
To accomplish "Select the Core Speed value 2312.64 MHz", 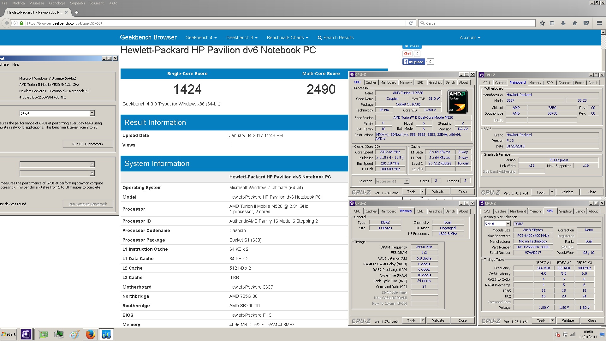I will [390, 152].
